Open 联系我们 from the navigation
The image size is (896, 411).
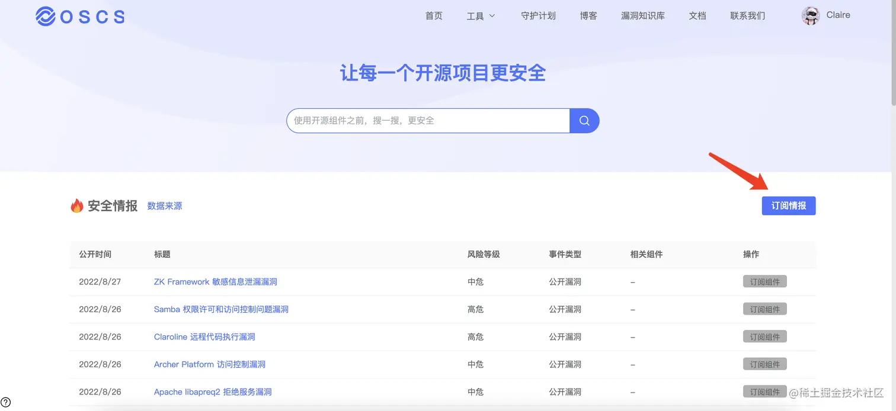point(748,16)
